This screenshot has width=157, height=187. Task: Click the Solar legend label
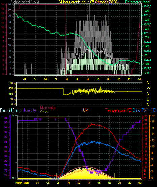pos(44,112)
